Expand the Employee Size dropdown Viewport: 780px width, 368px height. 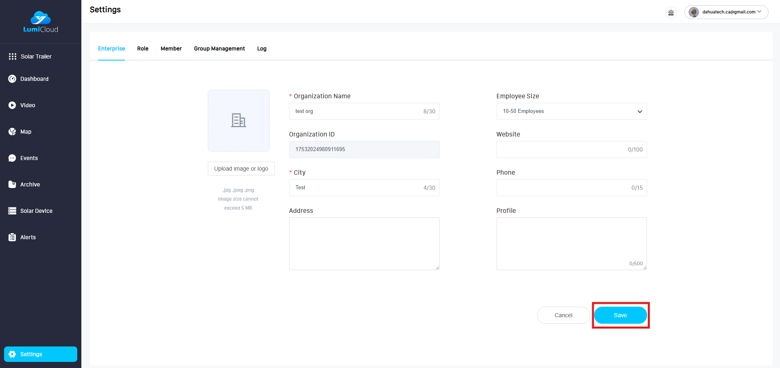pyautogui.click(x=571, y=111)
